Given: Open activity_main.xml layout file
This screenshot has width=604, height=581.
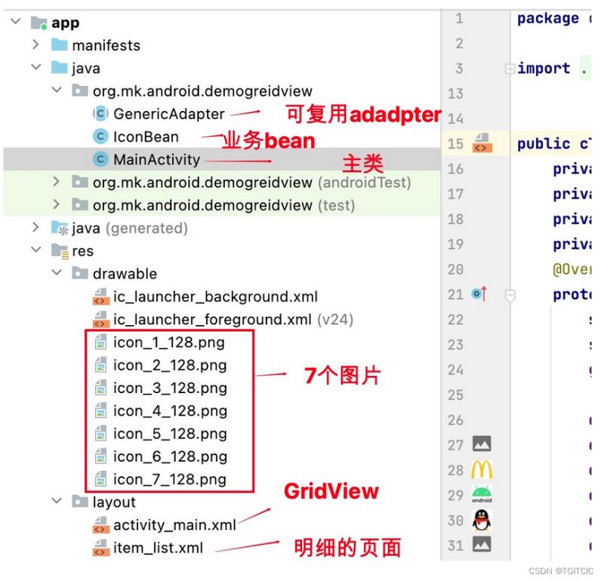Looking at the screenshot, I should click(x=174, y=525).
